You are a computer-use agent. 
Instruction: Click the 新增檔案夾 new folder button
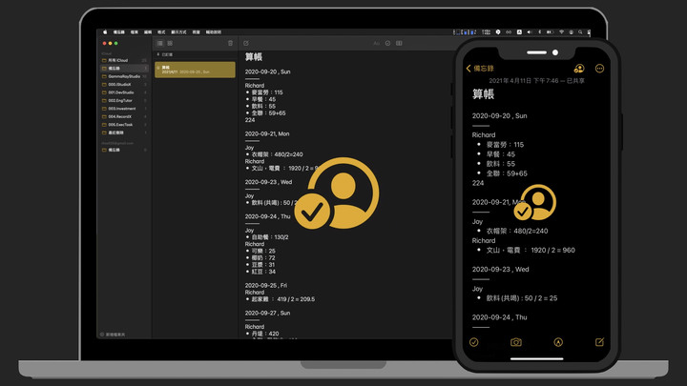click(113, 335)
